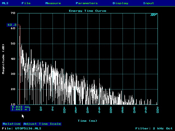The height and width of the screenshot is (131, 175).
Task: Open the Display menu
Action: 120,3
